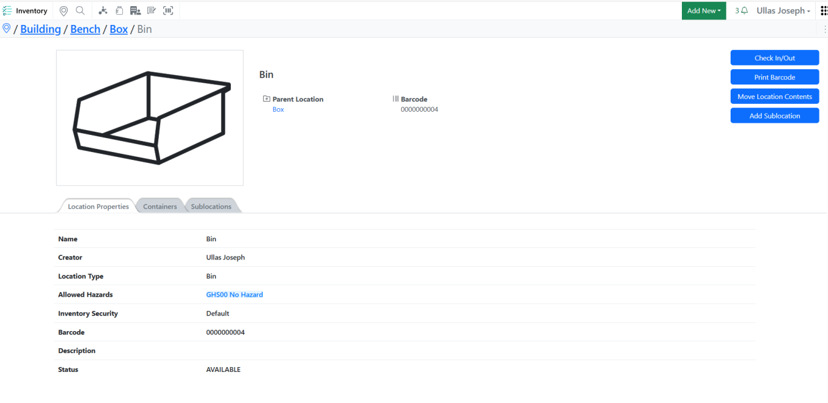Image resolution: width=828 pixels, height=403 pixels.
Task: Click the Print Barcode button
Action: (x=774, y=77)
